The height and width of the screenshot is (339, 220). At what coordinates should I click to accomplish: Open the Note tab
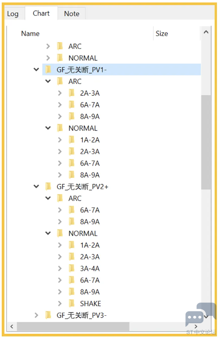pyautogui.click(x=72, y=14)
